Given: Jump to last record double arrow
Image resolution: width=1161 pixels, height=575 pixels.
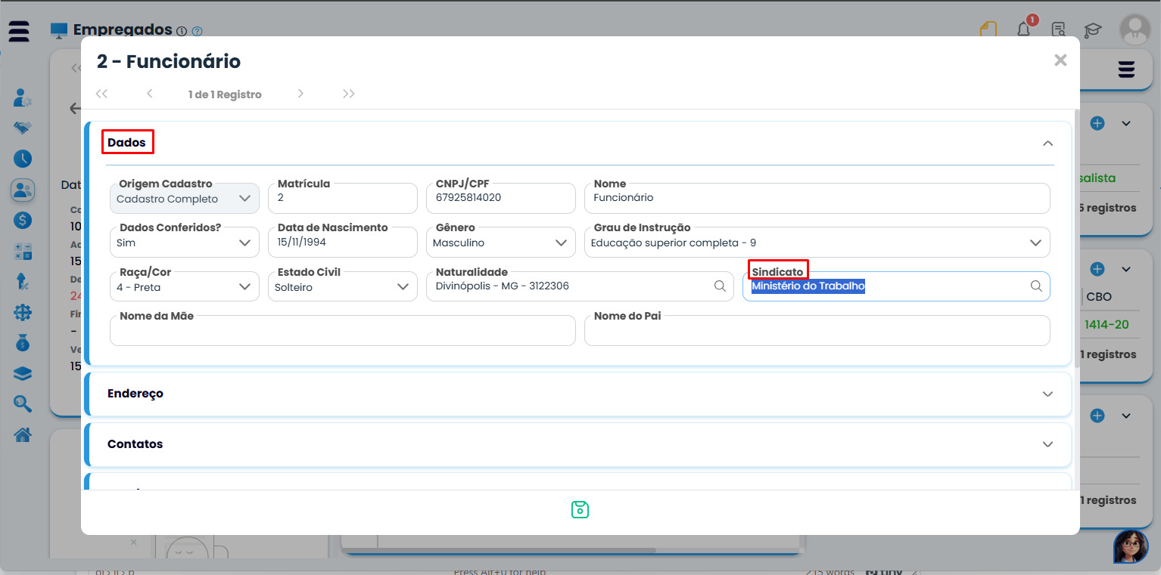Looking at the screenshot, I should pyautogui.click(x=348, y=94).
